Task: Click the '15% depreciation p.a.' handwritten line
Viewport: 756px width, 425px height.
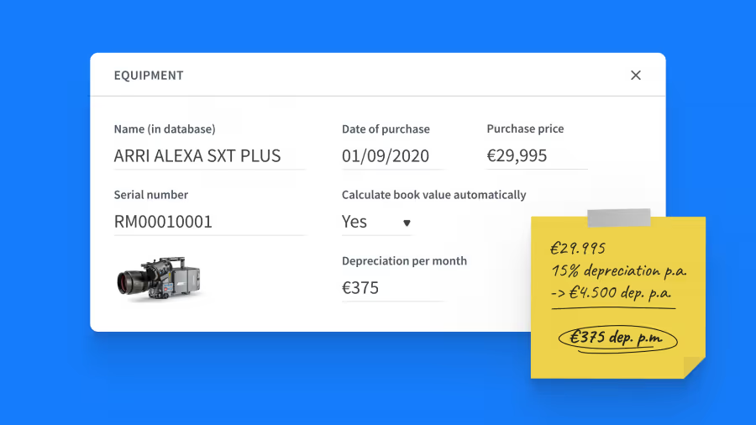Action: [x=618, y=271]
